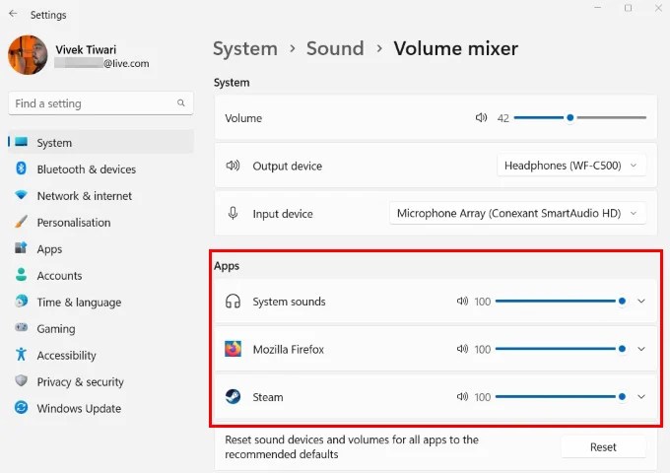Minimize the Settings window

tap(598, 8)
